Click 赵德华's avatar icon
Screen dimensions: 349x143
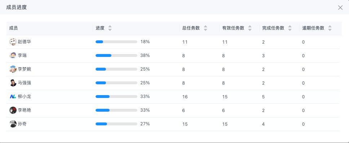[x=13, y=41]
